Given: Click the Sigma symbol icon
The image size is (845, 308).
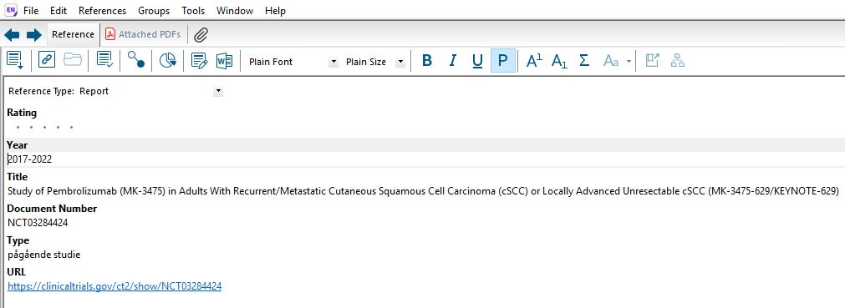Looking at the screenshot, I should [584, 60].
